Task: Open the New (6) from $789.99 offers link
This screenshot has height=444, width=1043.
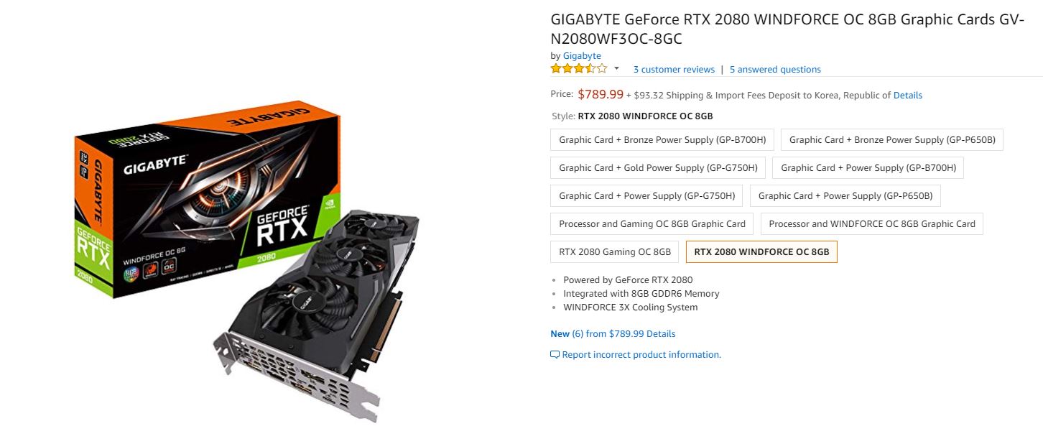Action: coord(613,334)
